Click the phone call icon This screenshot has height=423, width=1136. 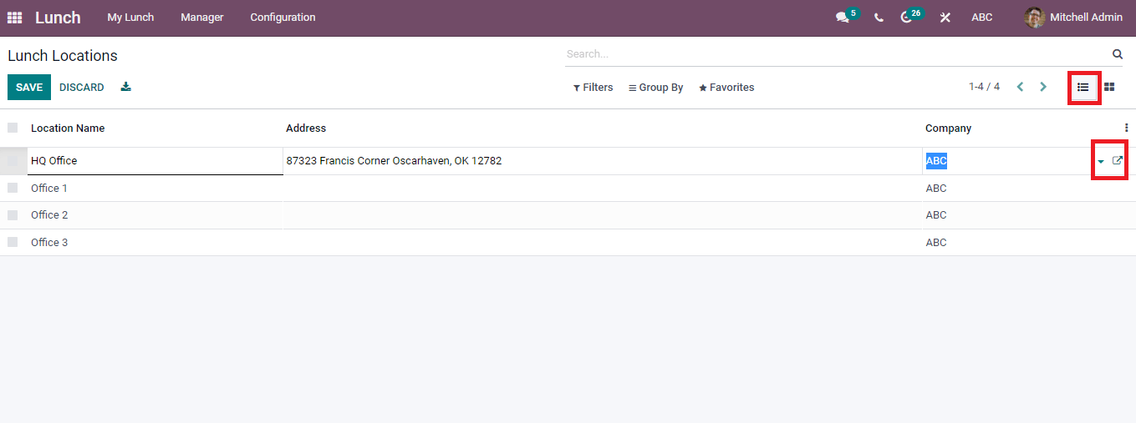[x=879, y=18]
